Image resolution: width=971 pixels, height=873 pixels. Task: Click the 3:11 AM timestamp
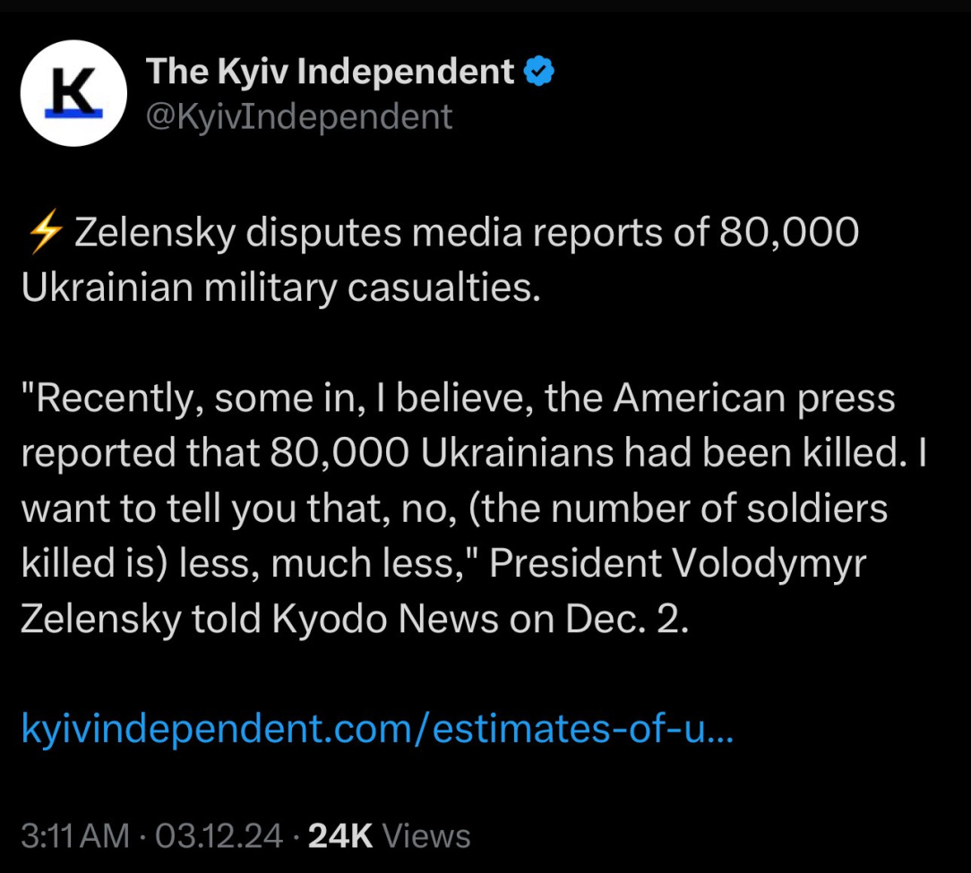(x=75, y=835)
